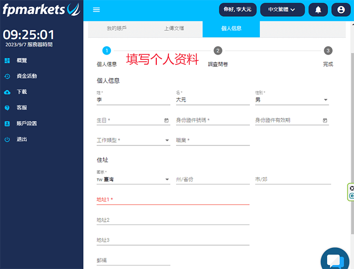
Task: Click the 身份證件號碼 field
Action: click(213, 121)
